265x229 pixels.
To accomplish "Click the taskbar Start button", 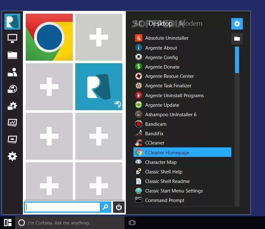I will pyautogui.click(x=8, y=222).
